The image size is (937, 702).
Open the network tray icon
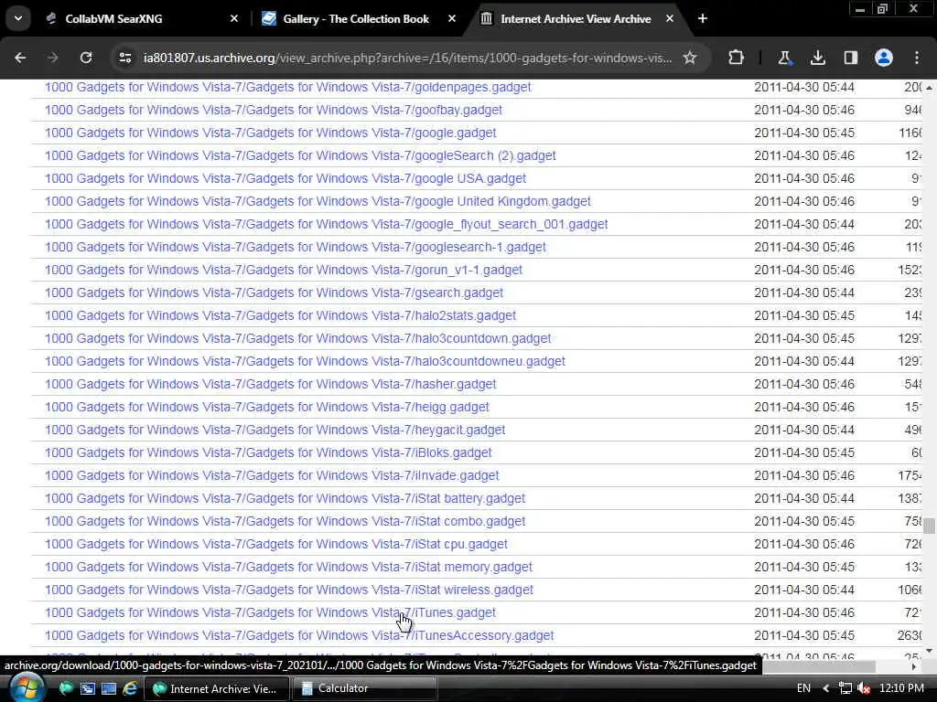[x=845, y=688]
